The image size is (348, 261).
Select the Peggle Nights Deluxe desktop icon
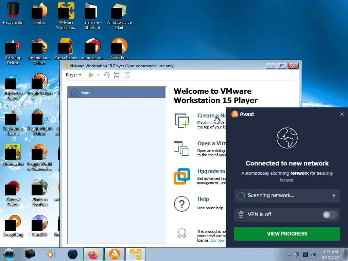point(39,122)
